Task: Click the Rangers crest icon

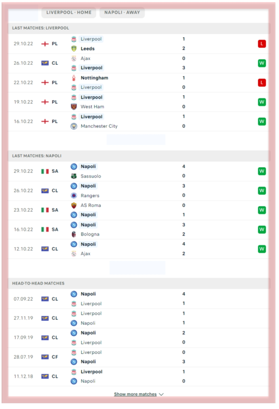Action: pos(74,196)
